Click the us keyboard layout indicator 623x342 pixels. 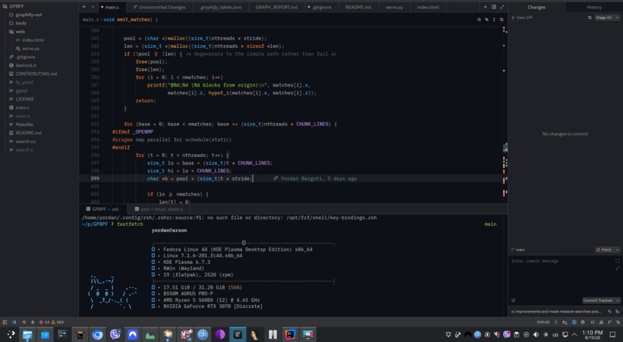pos(556,335)
